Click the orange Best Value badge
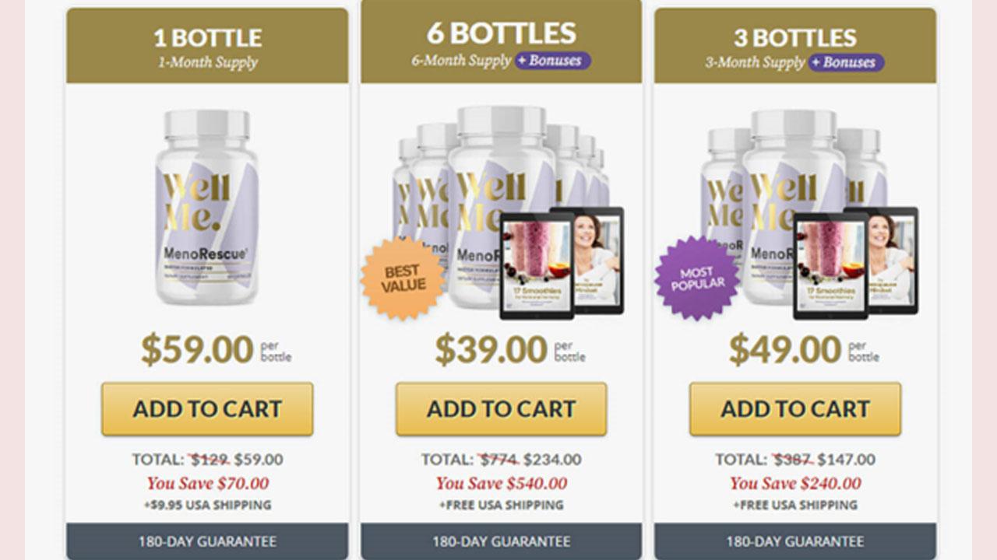997x560 pixels. [403, 278]
